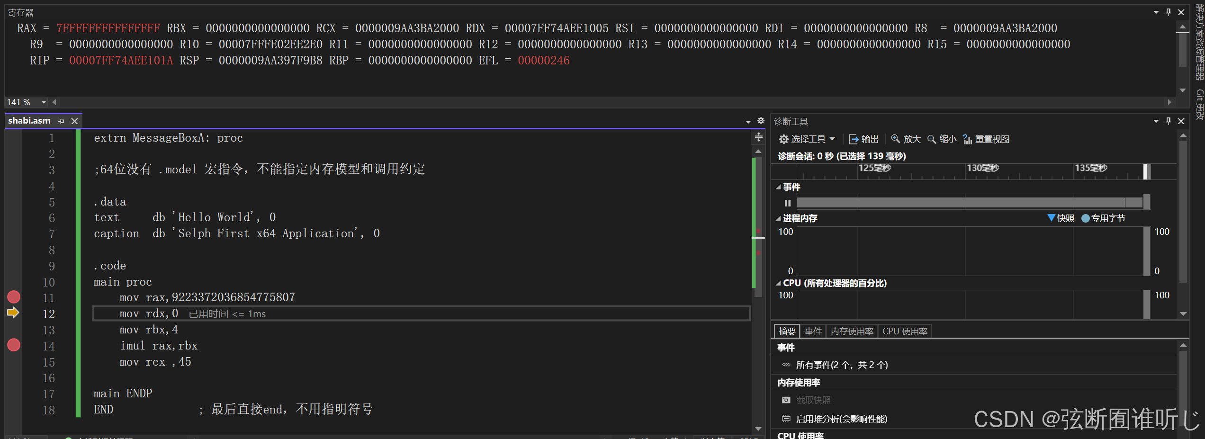Click the 缩小 zoom out icon

[x=932, y=139]
